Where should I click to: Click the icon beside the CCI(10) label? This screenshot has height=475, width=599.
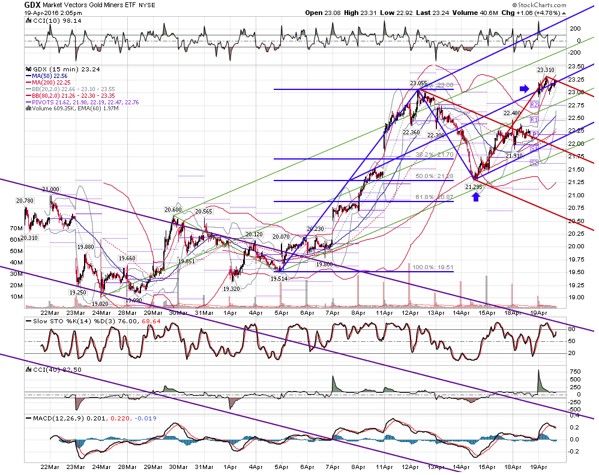[28, 20]
